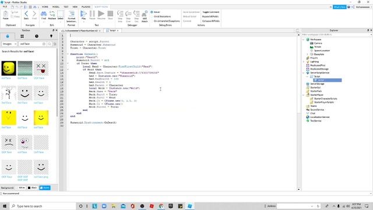Screen dimensions: 373x210
Task: Open the Images category dropdown in Toolbox
Action: [x=9, y=44]
